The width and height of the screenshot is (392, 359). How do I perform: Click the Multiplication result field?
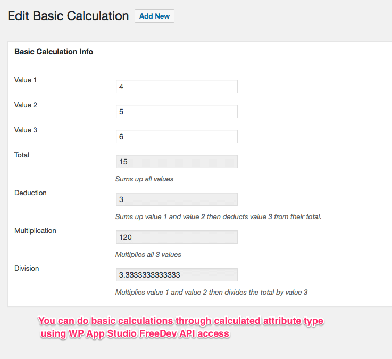pos(177,237)
